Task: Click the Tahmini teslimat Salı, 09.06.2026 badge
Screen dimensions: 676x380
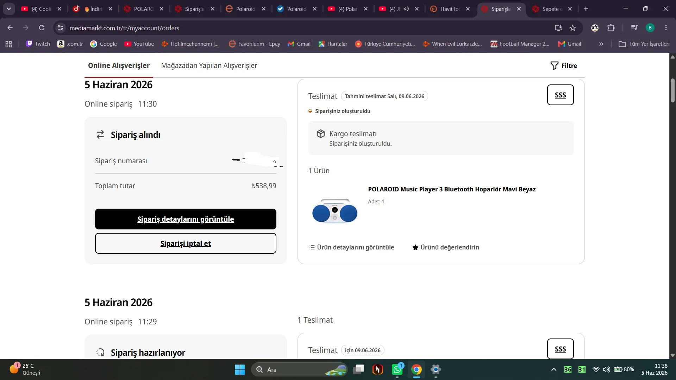Action: pos(384,96)
